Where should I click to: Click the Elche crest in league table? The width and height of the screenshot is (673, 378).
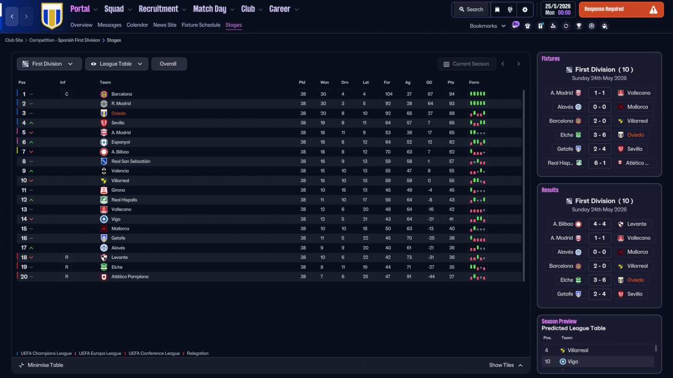(104, 267)
